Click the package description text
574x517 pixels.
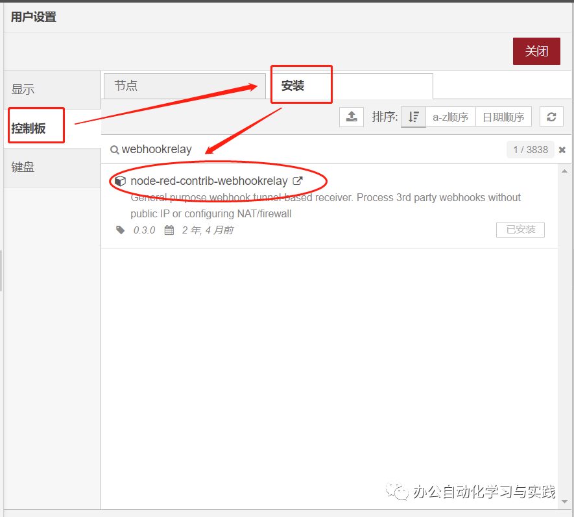pyautogui.click(x=326, y=206)
